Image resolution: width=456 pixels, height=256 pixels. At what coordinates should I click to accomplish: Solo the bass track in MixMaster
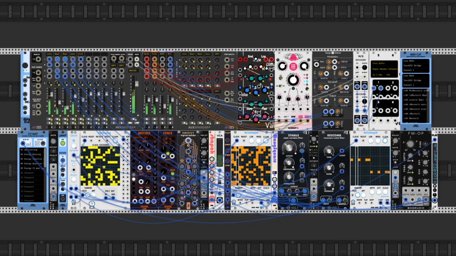(x=72, y=123)
